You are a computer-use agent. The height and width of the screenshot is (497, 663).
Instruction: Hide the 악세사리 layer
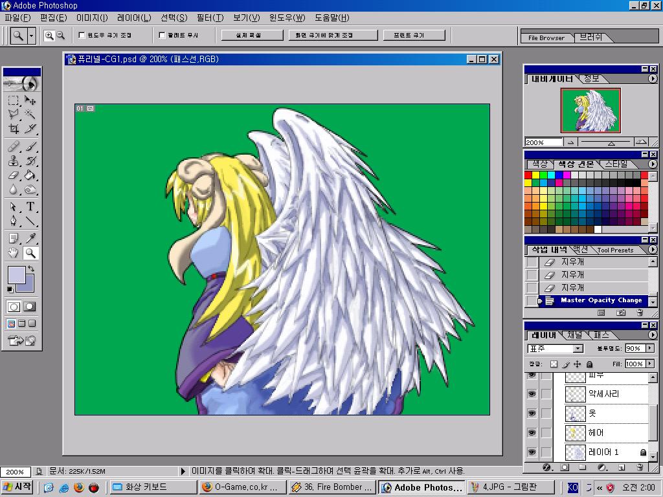532,394
